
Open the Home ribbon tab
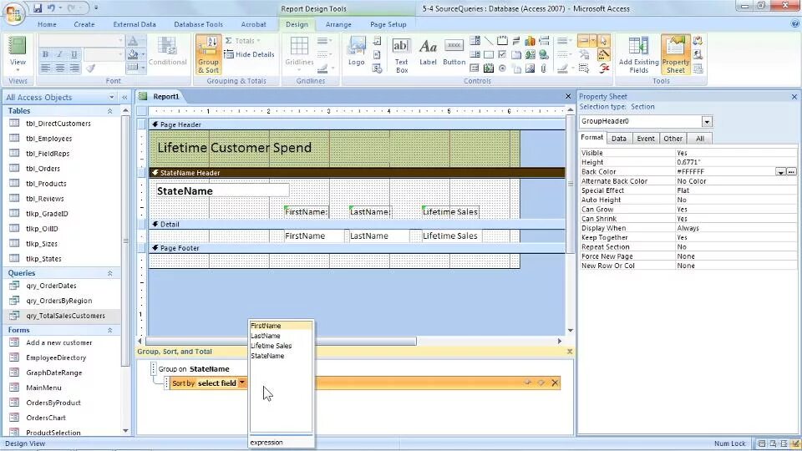point(47,24)
